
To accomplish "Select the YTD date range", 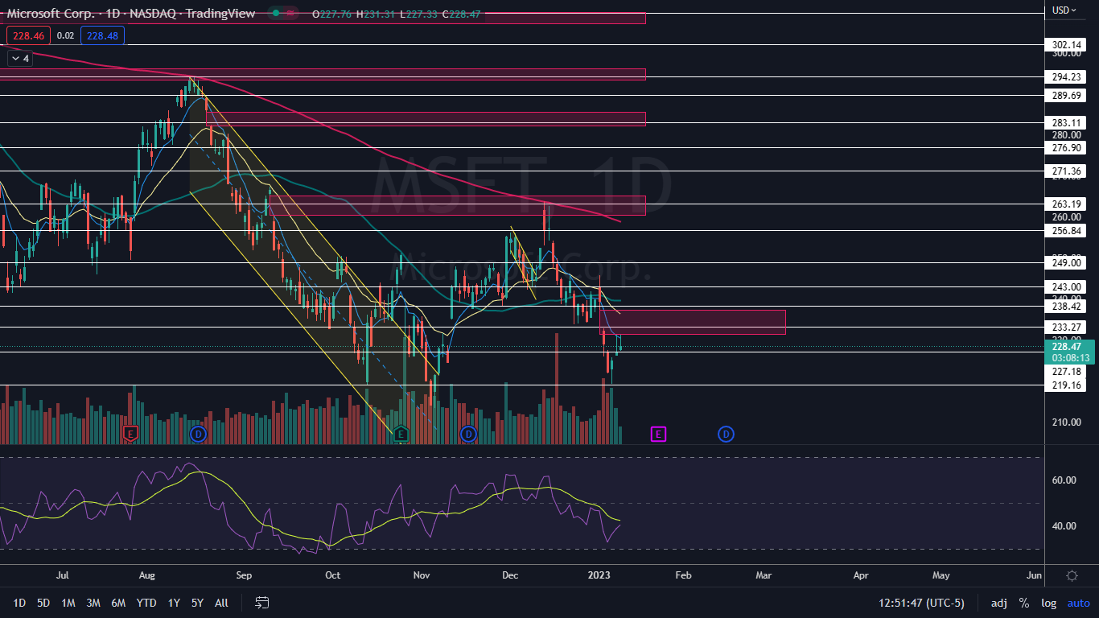I will [x=146, y=603].
